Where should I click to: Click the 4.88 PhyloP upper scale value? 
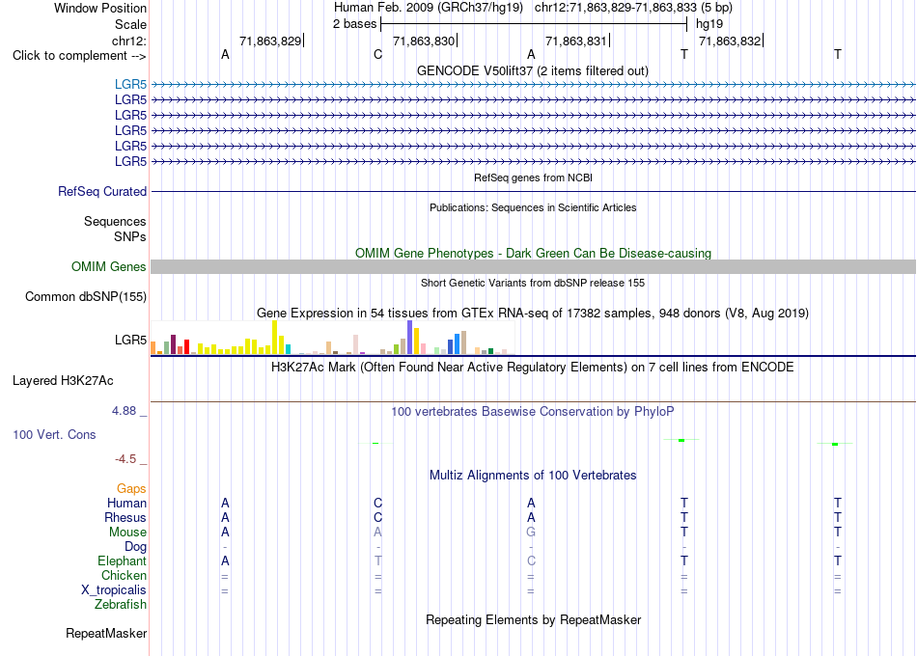124,411
